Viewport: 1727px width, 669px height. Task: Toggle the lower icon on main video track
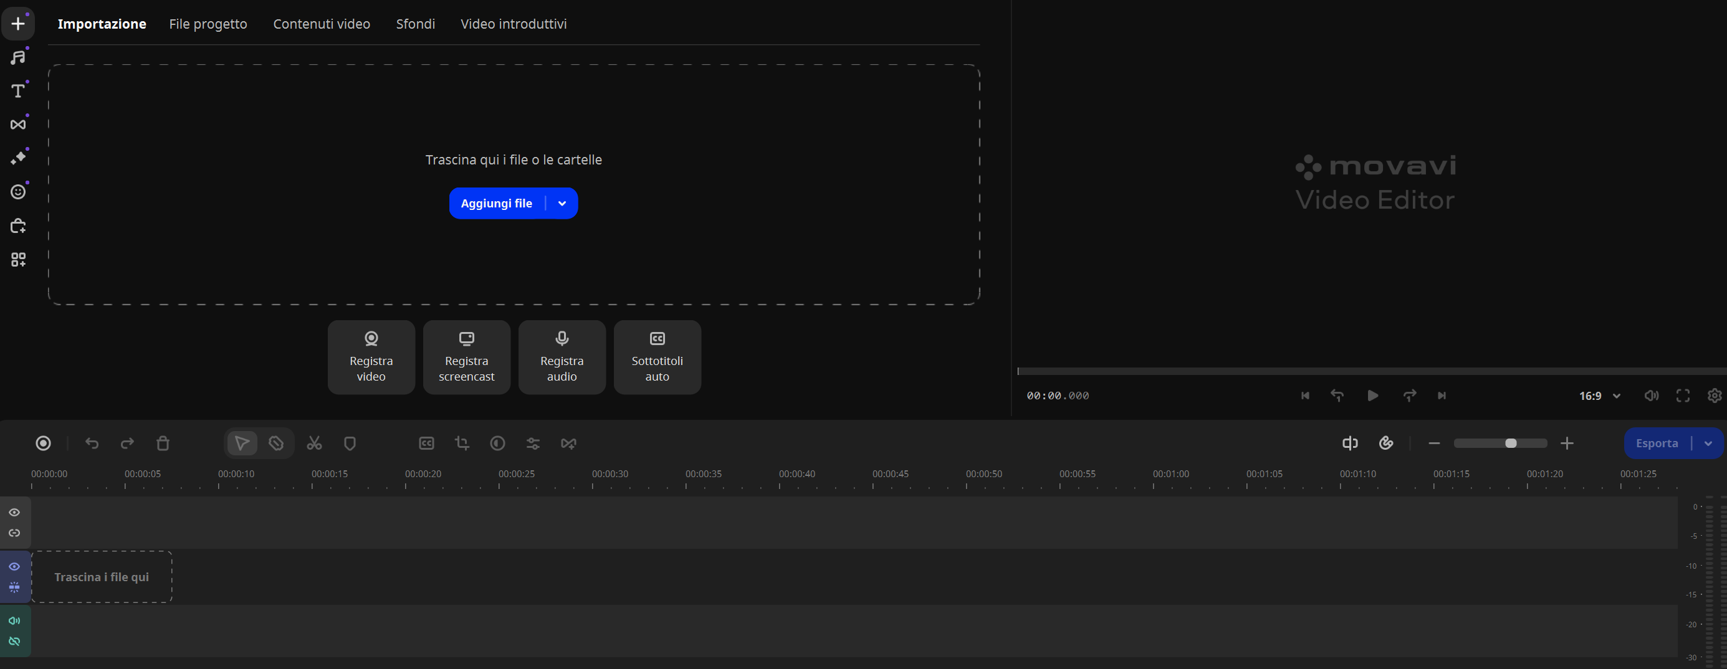pyautogui.click(x=14, y=587)
